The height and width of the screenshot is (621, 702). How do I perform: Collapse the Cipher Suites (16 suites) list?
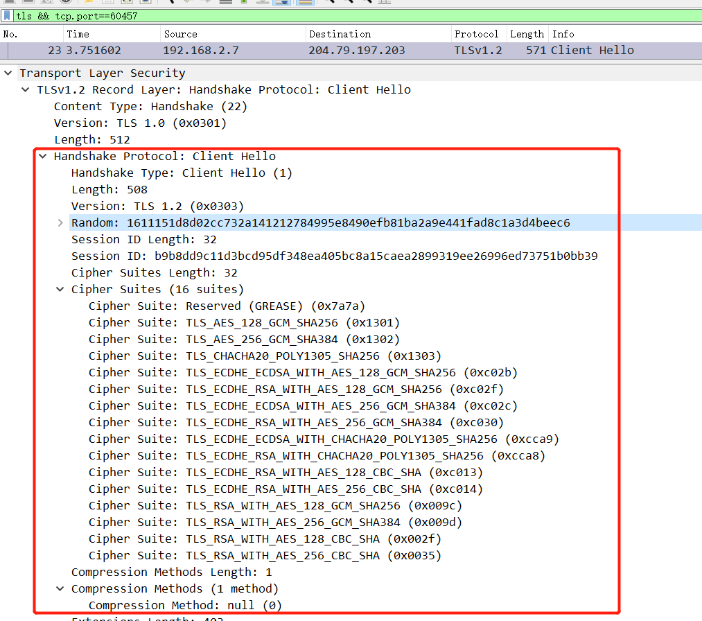coord(60,290)
